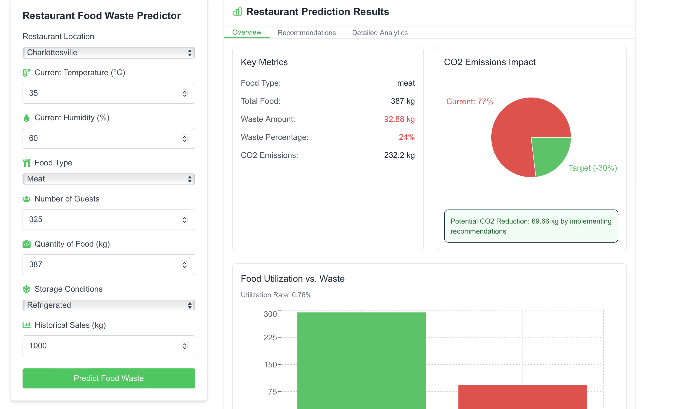Click the water droplet humidity icon
Viewport: 676px width, 409px height.
[x=26, y=118]
